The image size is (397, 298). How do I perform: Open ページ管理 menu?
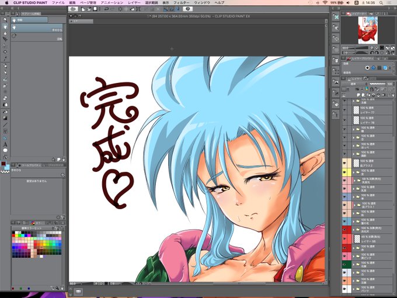pyautogui.click(x=88, y=2)
